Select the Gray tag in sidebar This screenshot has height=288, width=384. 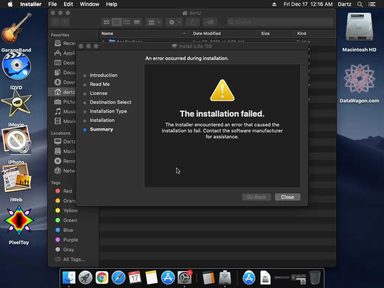click(x=64, y=250)
